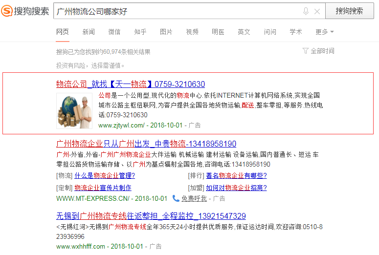Click the www.zjtywl.com/ URL
Viewport: 379px width, 255px height.
click(121, 126)
